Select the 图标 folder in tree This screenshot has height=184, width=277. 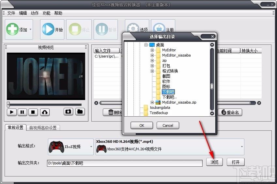tap(166, 87)
